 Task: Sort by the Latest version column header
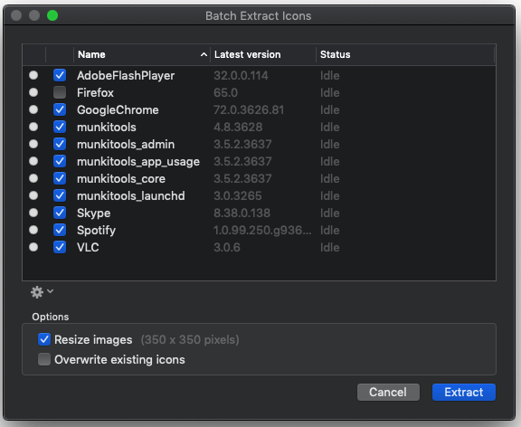tap(263, 54)
